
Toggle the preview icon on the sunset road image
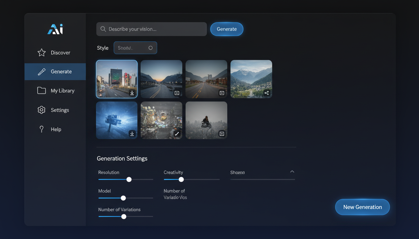coord(177,93)
